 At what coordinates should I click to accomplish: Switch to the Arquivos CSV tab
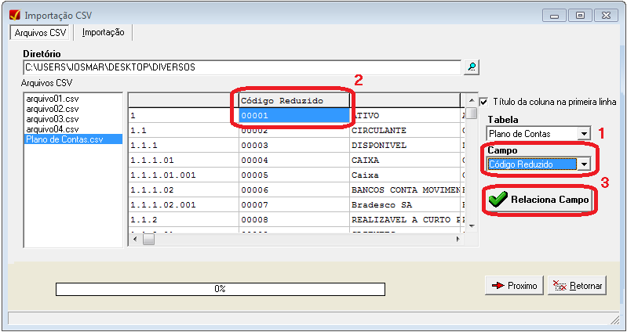coord(40,33)
